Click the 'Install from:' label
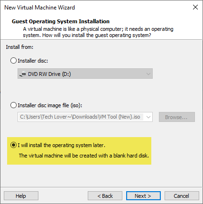Screen dimensions: 203x204 click(19, 47)
